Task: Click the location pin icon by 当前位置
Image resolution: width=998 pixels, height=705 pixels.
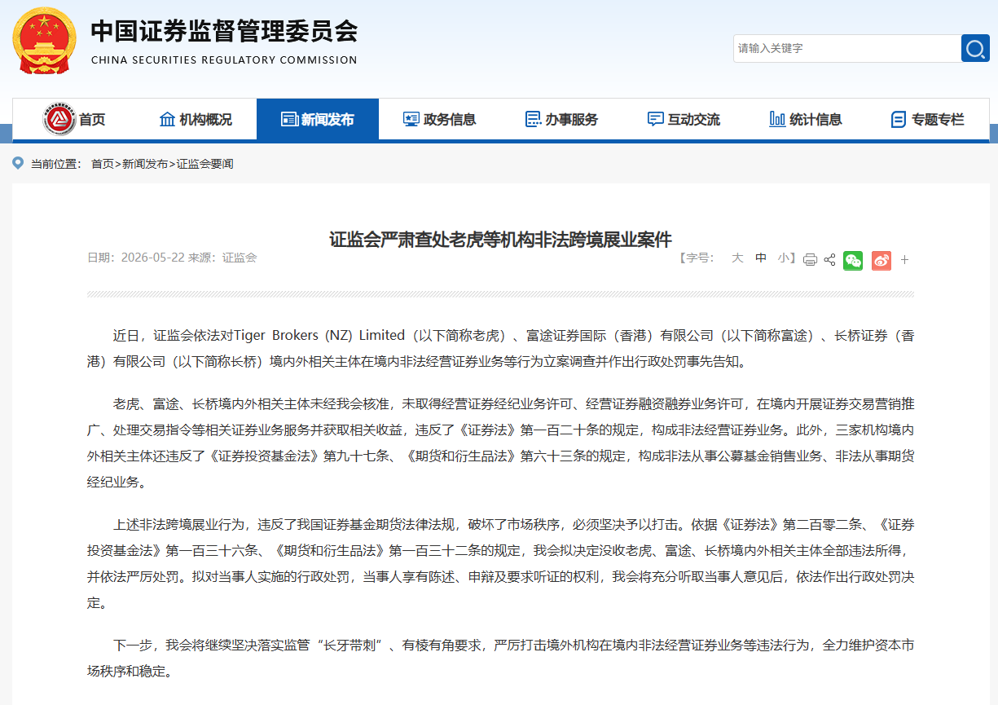Action: point(18,163)
